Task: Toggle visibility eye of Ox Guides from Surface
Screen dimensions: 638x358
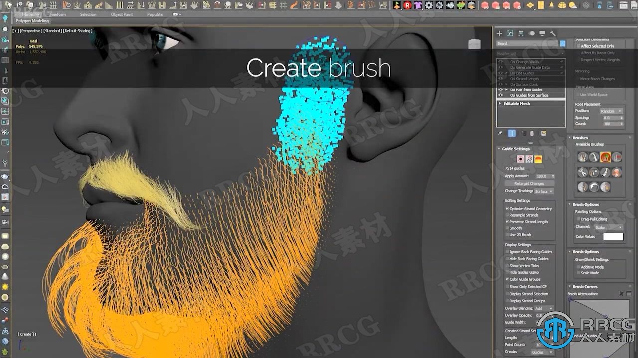Action: point(501,95)
